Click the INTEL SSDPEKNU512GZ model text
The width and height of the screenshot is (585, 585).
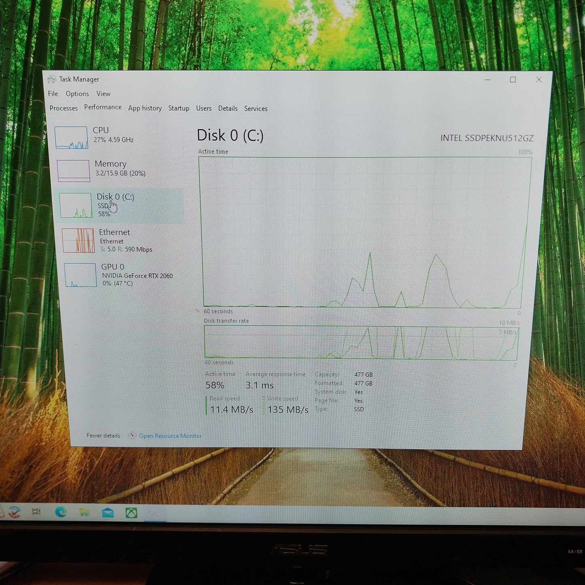(487, 138)
